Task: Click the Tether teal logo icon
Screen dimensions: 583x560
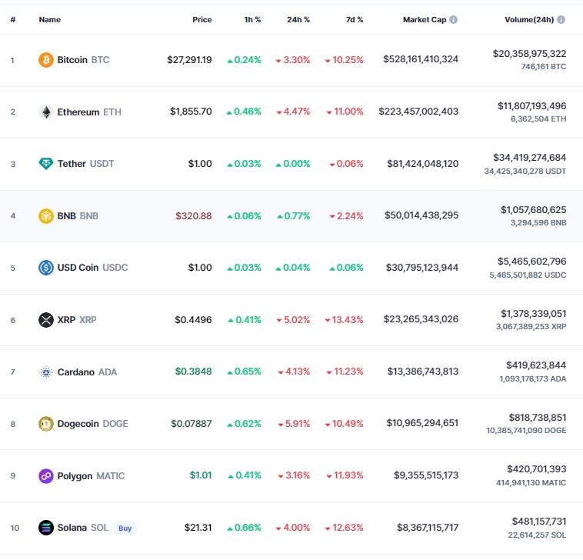Action: pos(46,164)
